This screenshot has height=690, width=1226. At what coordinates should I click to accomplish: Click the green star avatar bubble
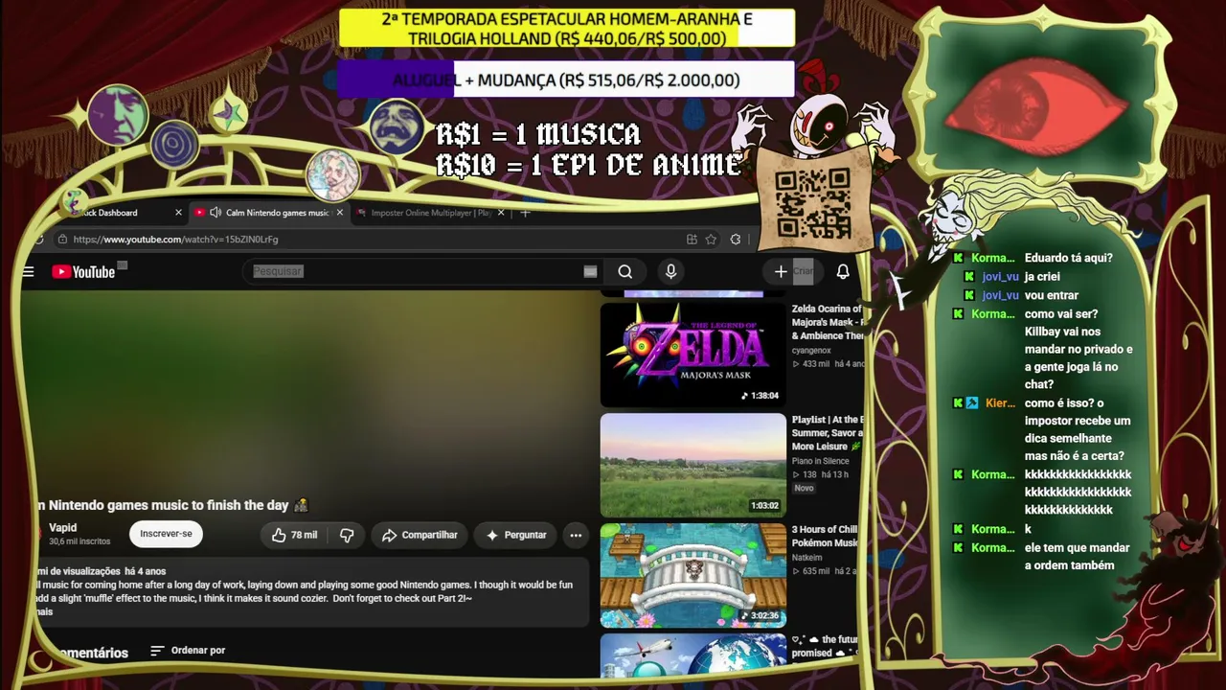click(229, 114)
